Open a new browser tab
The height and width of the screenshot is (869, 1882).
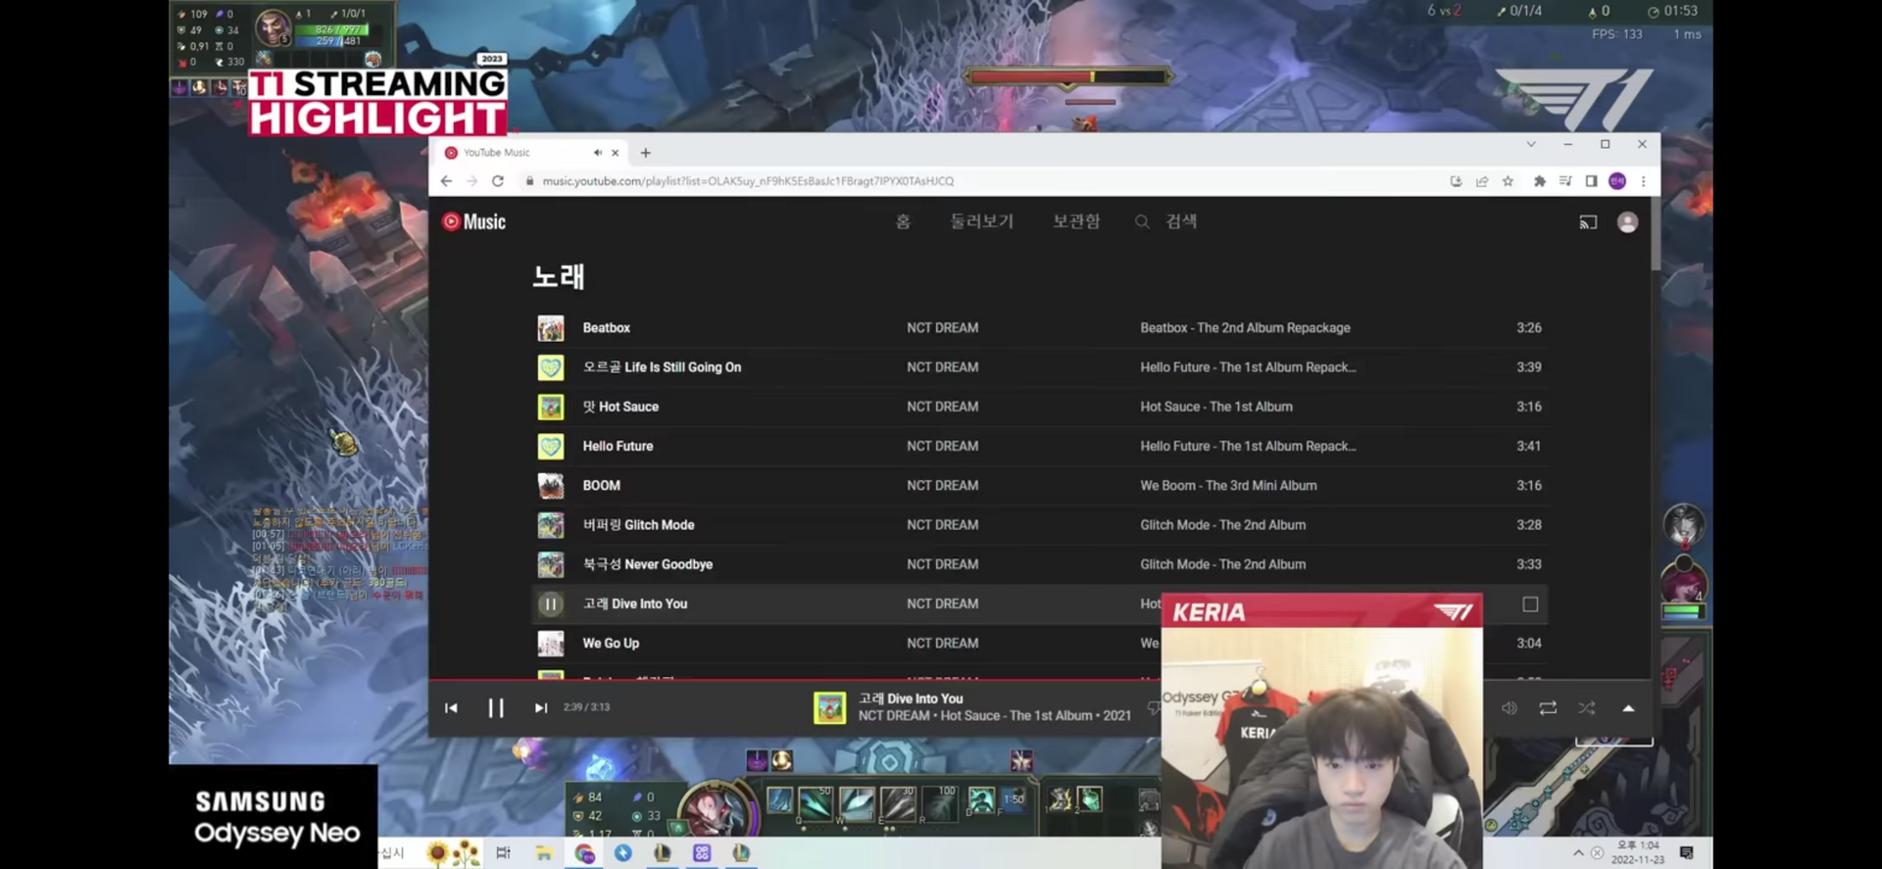click(645, 153)
